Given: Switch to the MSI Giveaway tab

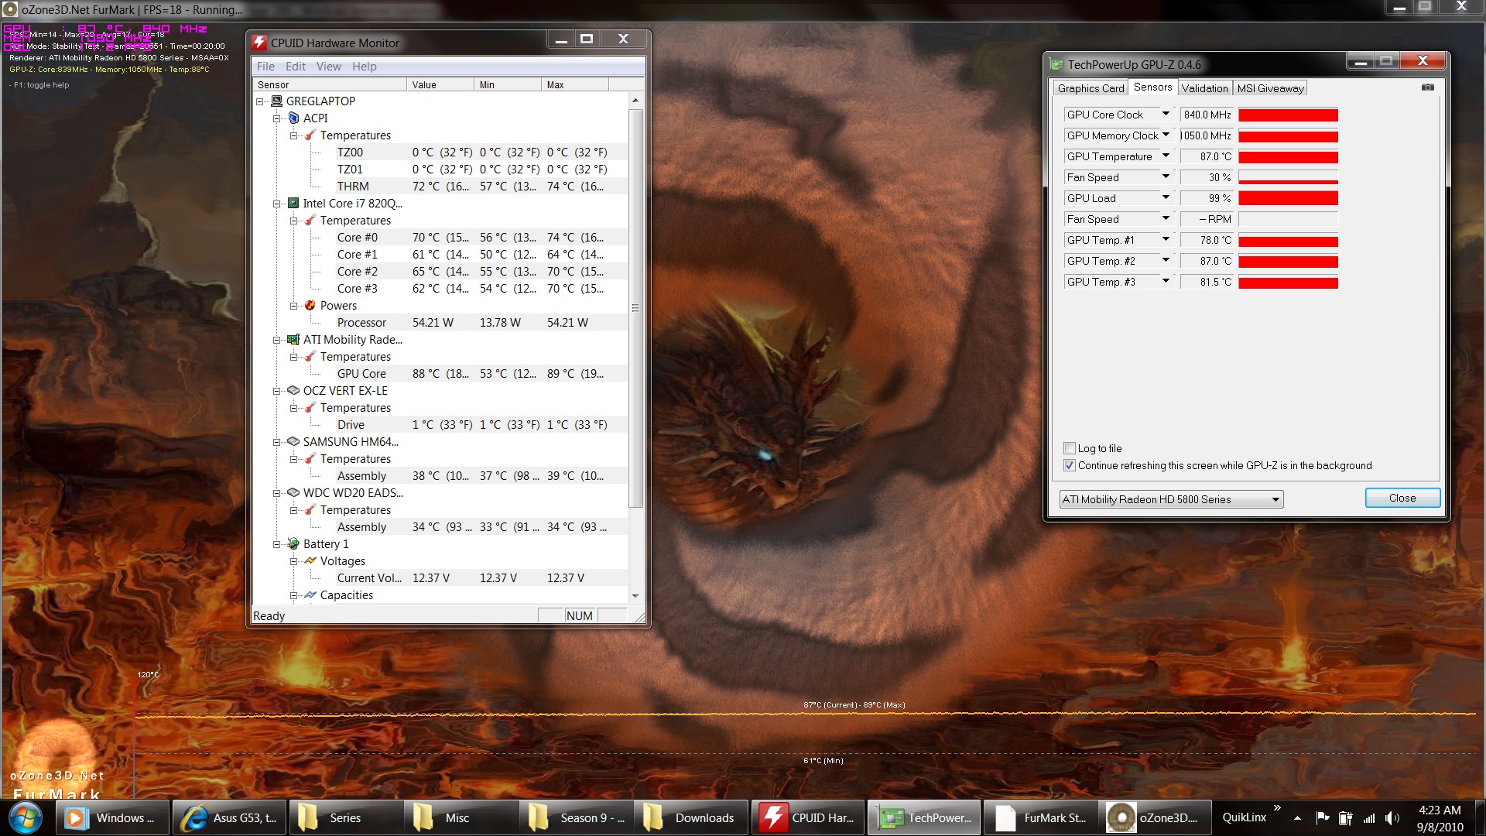Looking at the screenshot, I should point(1270,88).
